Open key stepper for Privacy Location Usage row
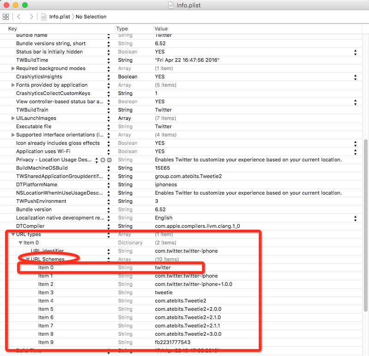The width and height of the screenshot is (369, 356). [x=96, y=160]
